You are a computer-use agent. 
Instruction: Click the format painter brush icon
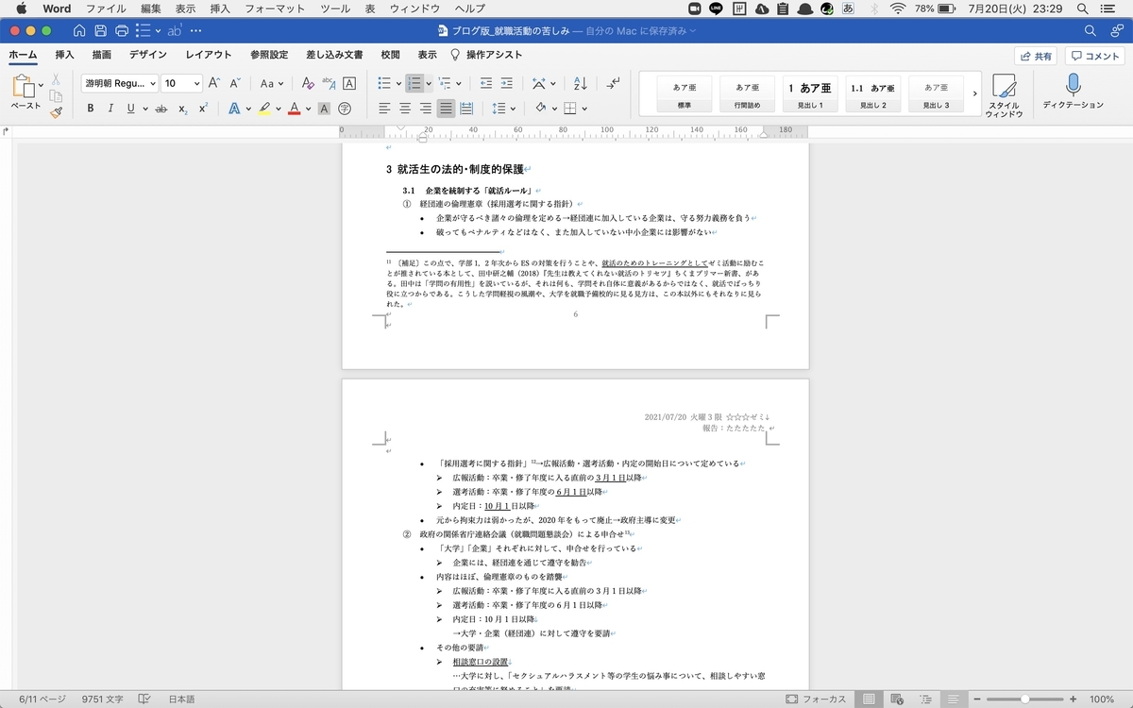[x=56, y=111]
